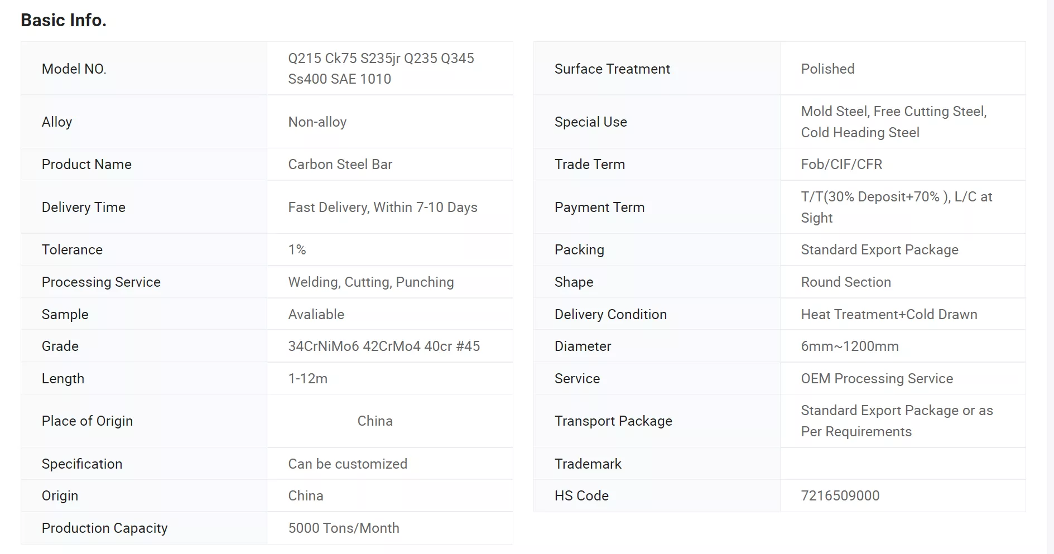
Task: Click the page vertical scrollbar track
Action: 1050,277
